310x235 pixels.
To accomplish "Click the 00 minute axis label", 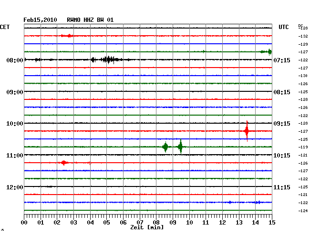I will point(24,223).
